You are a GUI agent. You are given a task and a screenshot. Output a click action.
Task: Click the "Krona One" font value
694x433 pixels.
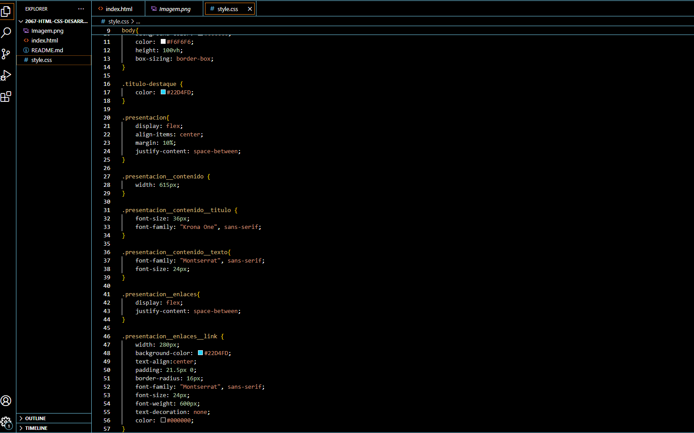pyautogui.click(x=198, y=227)
